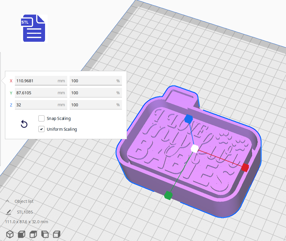Disable the Uniform Scaling checkbox

(x=41, y=129)
